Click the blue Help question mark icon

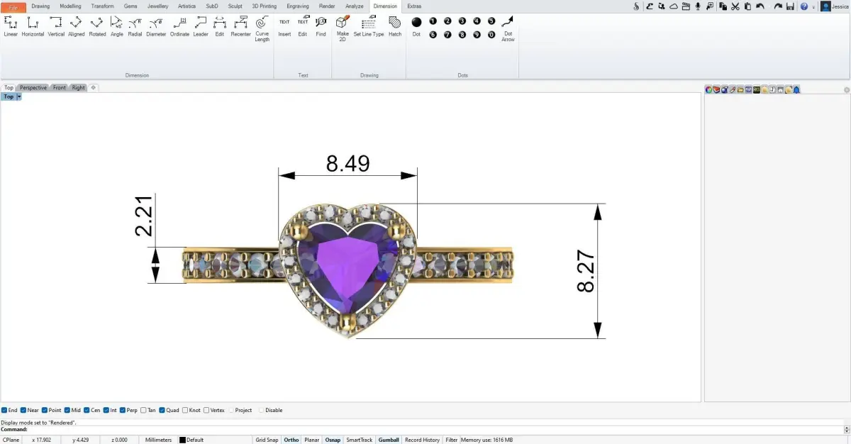(x=804, y=6)
